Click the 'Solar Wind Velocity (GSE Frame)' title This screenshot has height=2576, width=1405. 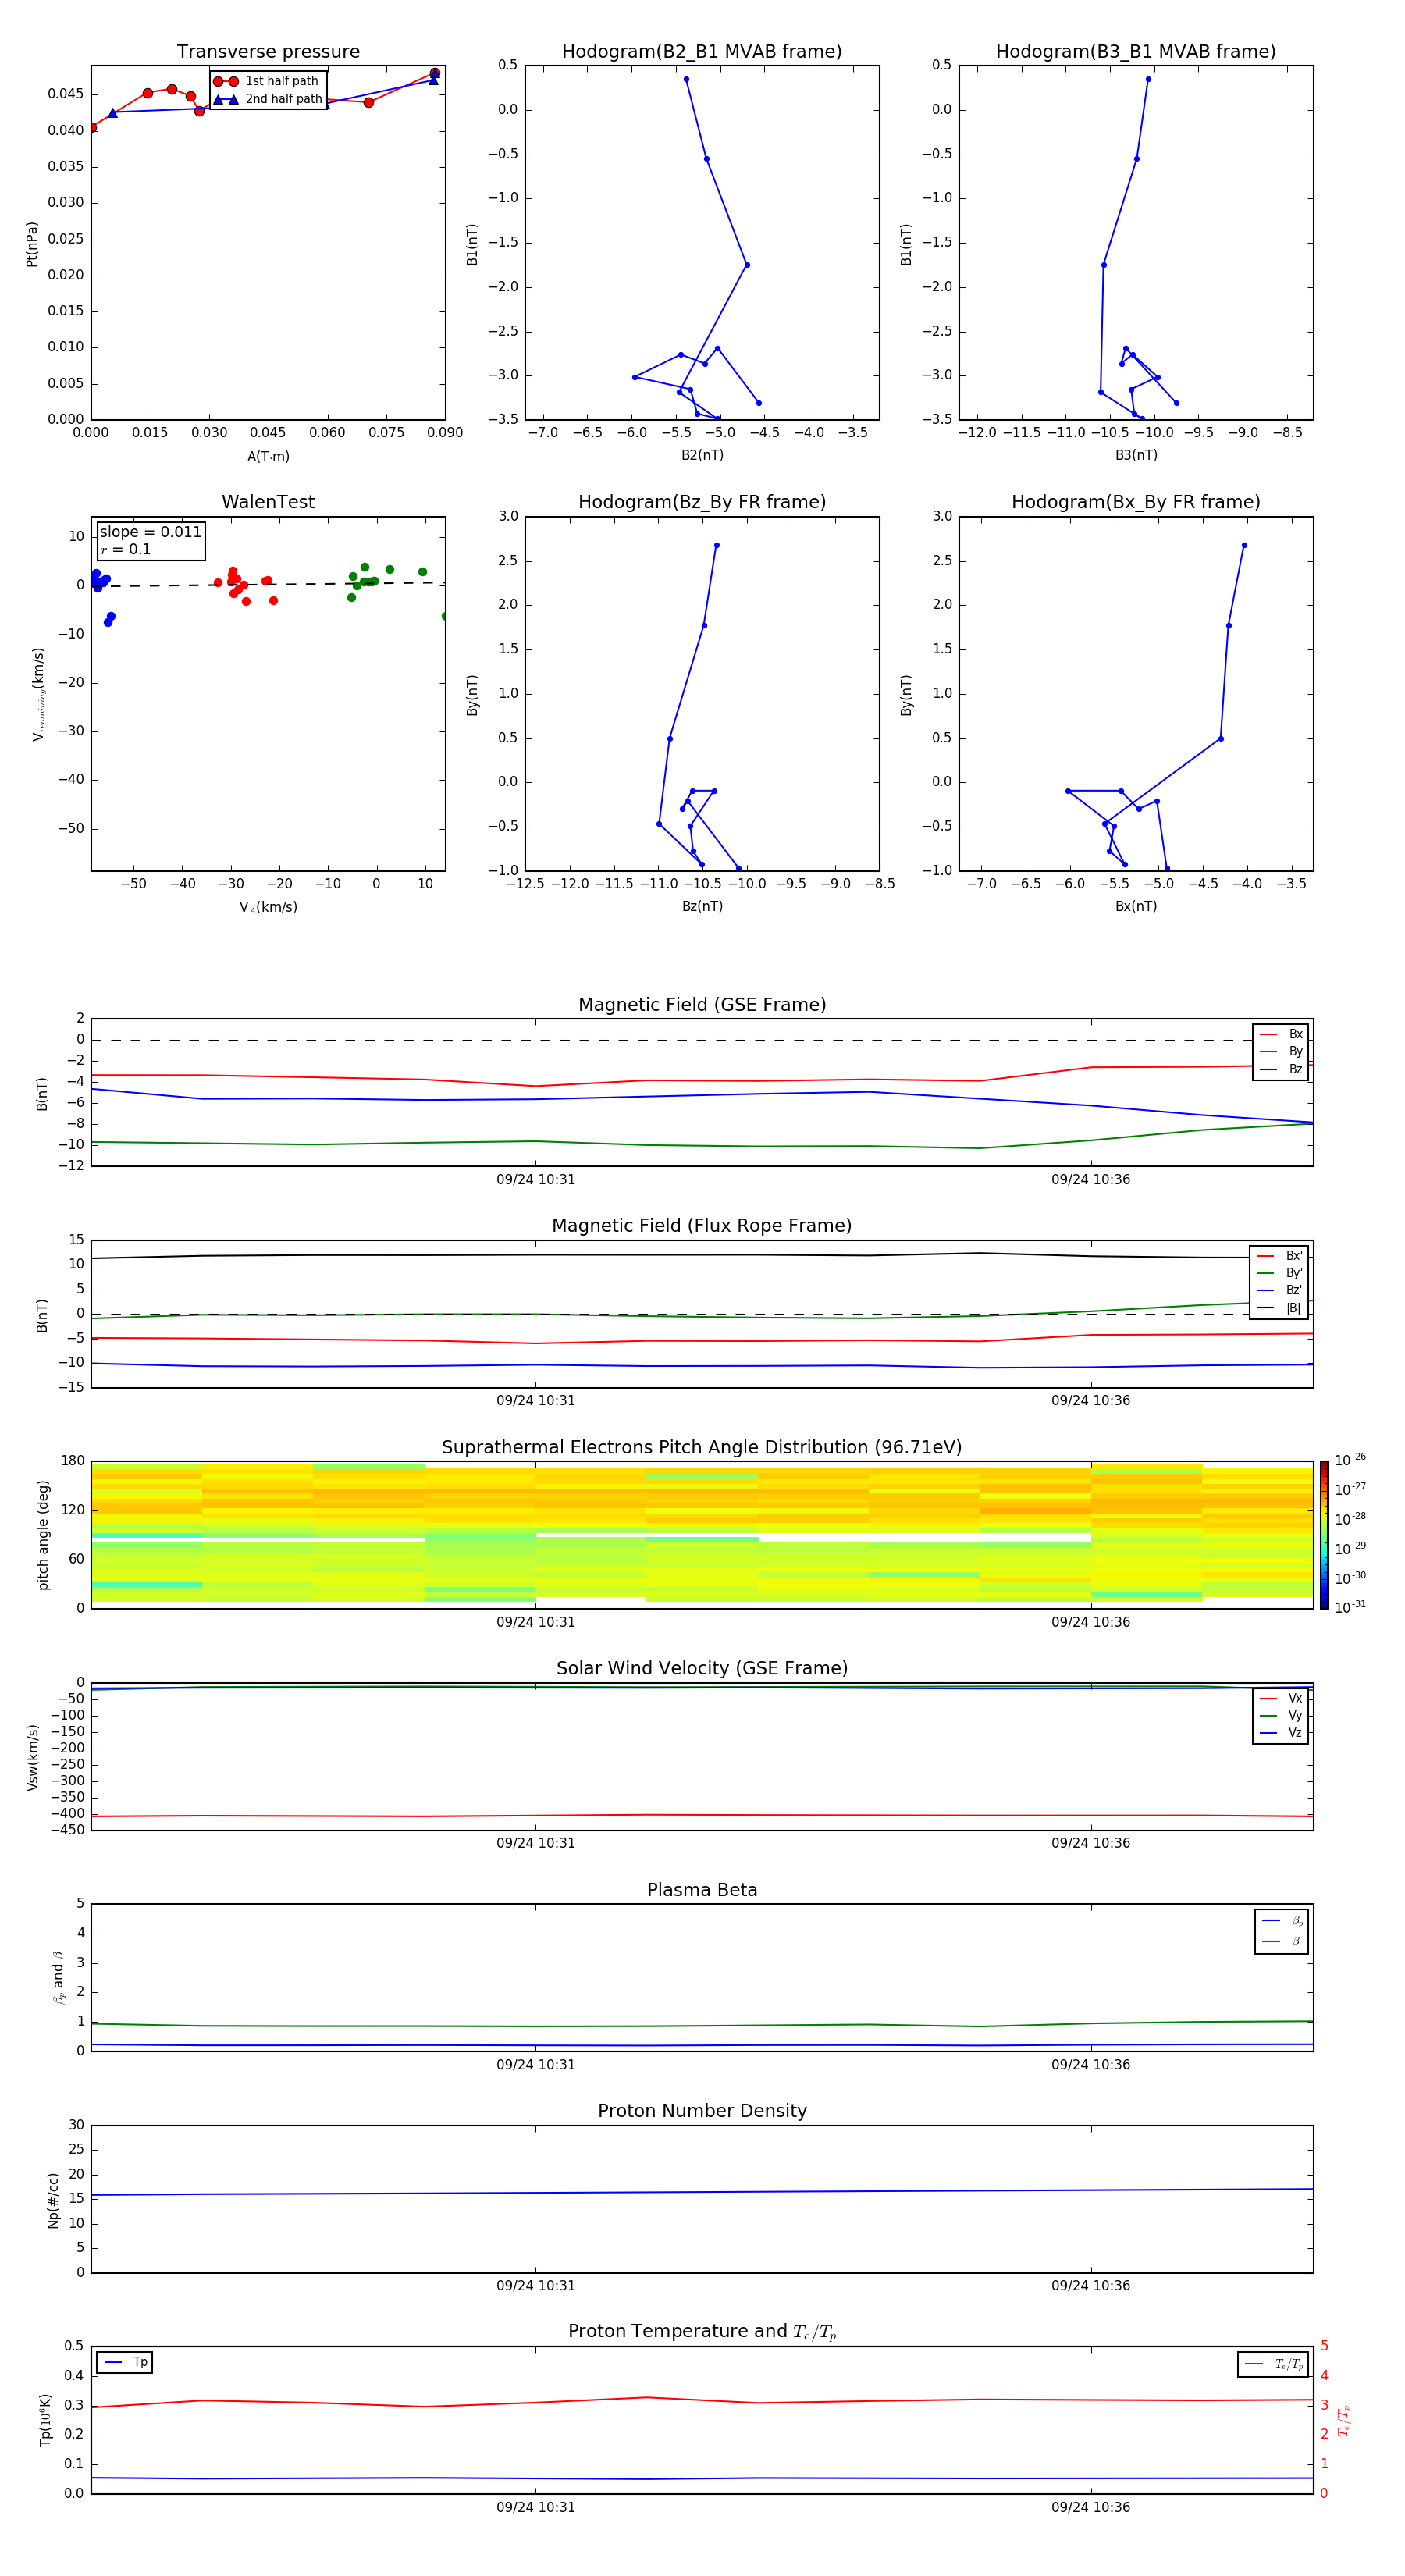(x=702, y=1668)
